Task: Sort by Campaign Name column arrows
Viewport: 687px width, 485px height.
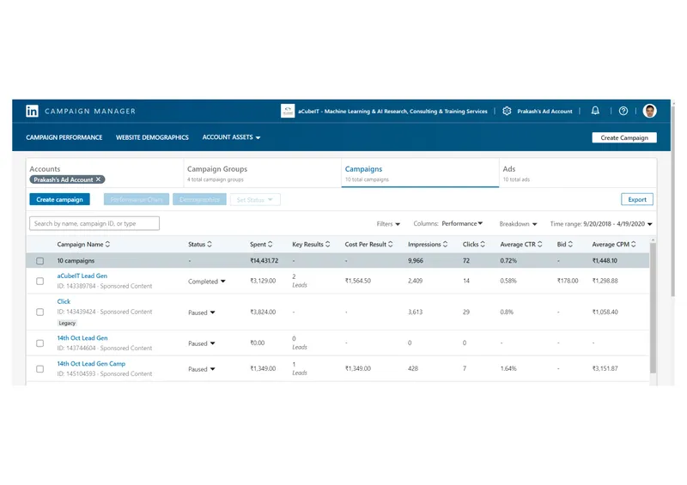Action: coord(108,245)
